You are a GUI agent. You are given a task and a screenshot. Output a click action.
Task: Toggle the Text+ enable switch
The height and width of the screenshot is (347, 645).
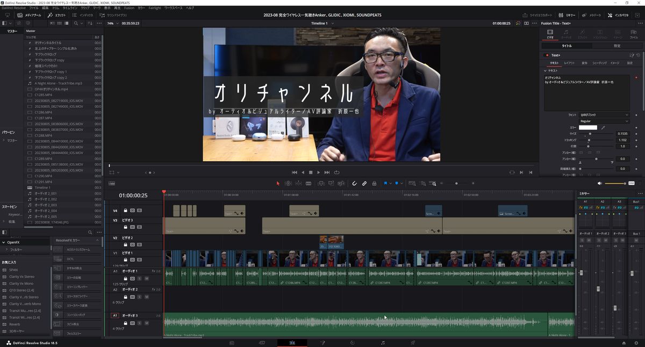coord(547,55)
